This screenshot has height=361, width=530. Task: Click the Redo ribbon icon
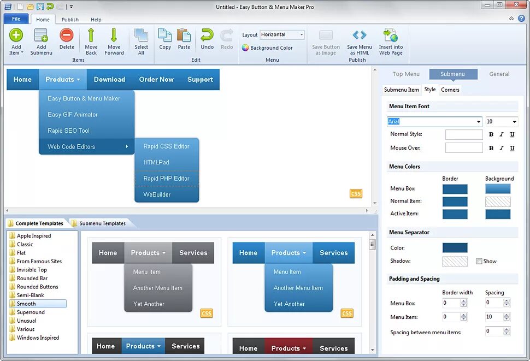click(x=227, y=35)
